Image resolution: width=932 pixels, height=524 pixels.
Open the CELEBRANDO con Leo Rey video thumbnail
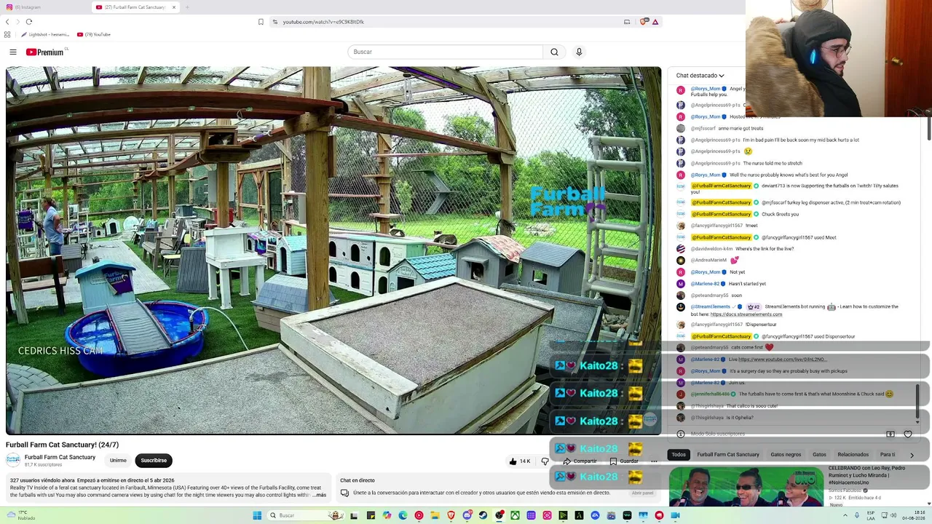(x=746, y=487)
